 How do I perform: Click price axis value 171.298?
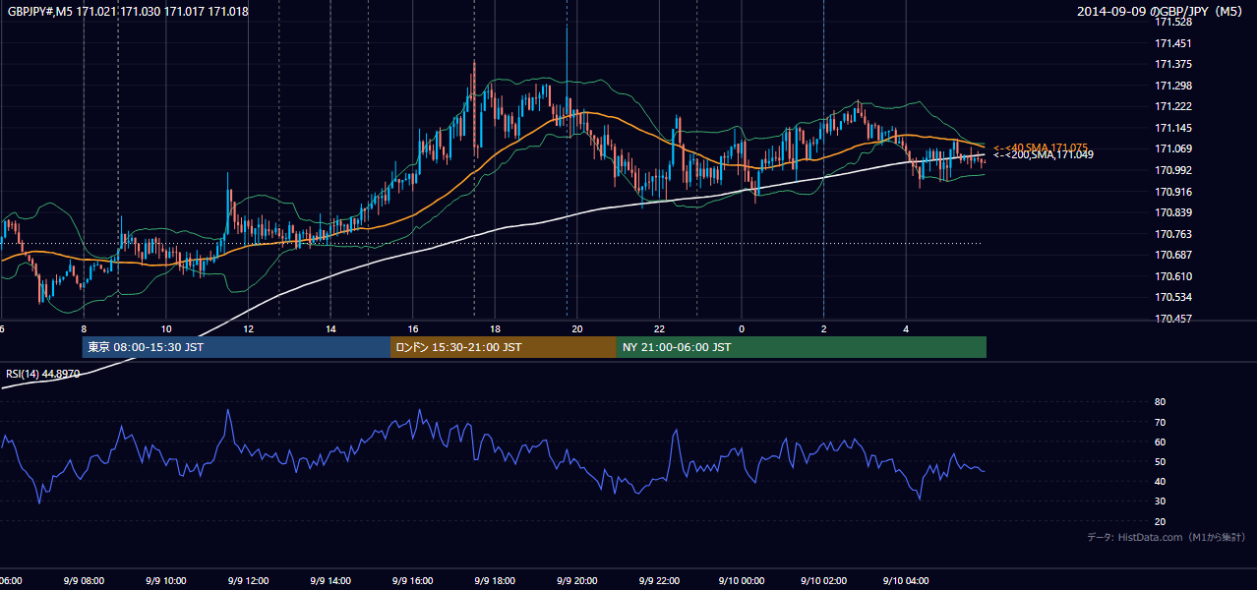point(1173,86)
